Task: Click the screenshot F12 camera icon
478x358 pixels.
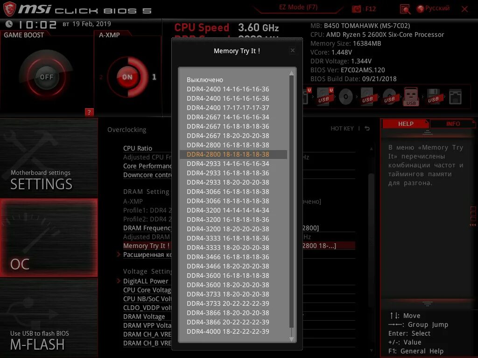Action: tap(356, 9)
